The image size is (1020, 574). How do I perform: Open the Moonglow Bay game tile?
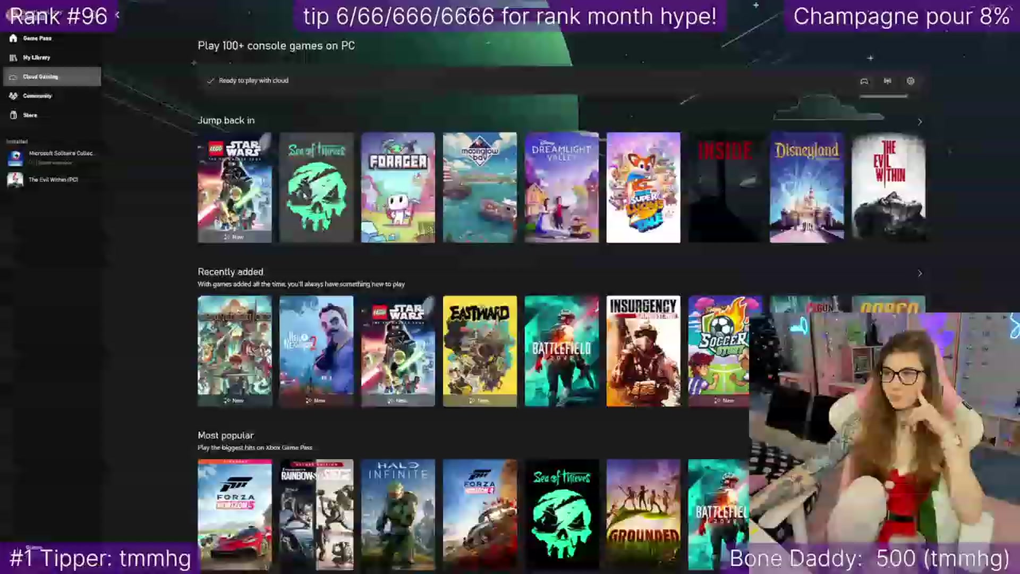[x=480, y=188]
